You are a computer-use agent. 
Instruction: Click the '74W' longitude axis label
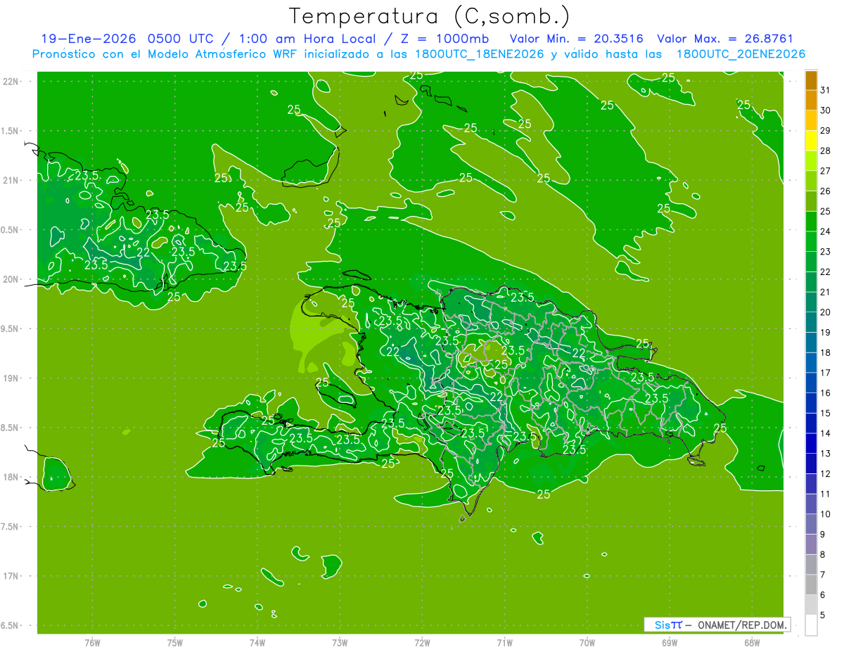[257, 643]
